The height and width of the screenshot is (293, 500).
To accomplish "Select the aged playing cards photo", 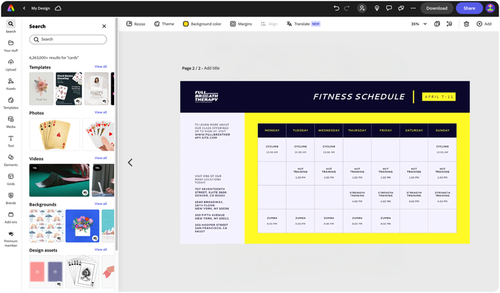I will coord(55,135).
